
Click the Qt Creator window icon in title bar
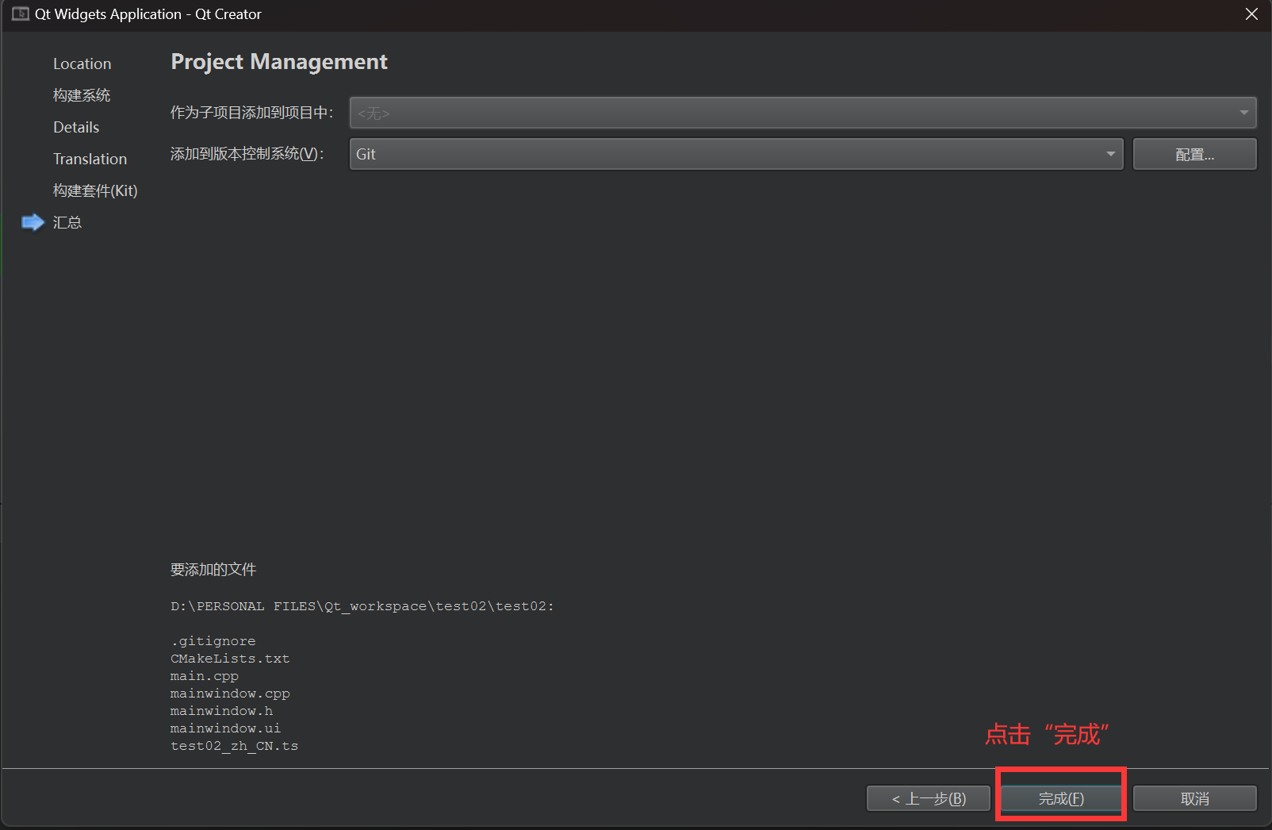click(x=20, y=14)
